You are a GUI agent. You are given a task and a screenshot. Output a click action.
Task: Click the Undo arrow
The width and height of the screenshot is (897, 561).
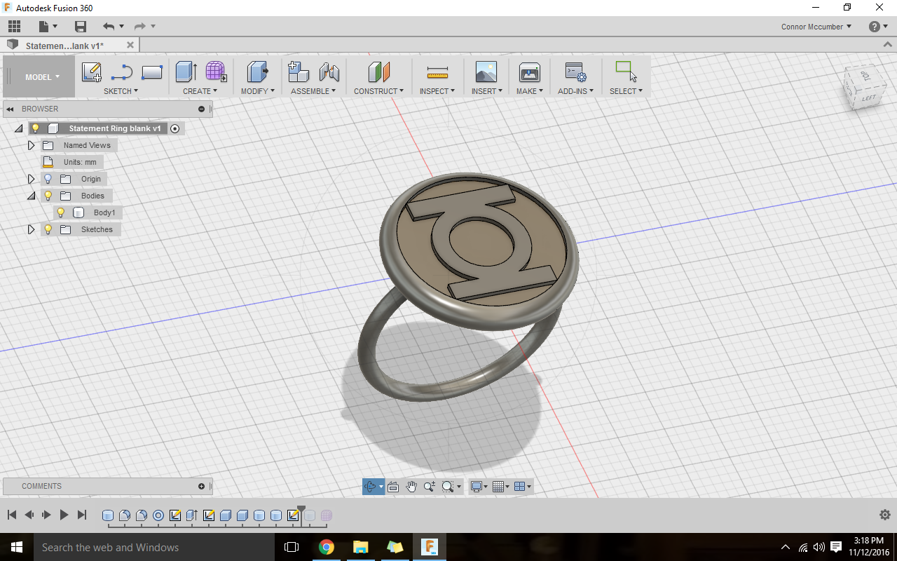pos(108,27)
